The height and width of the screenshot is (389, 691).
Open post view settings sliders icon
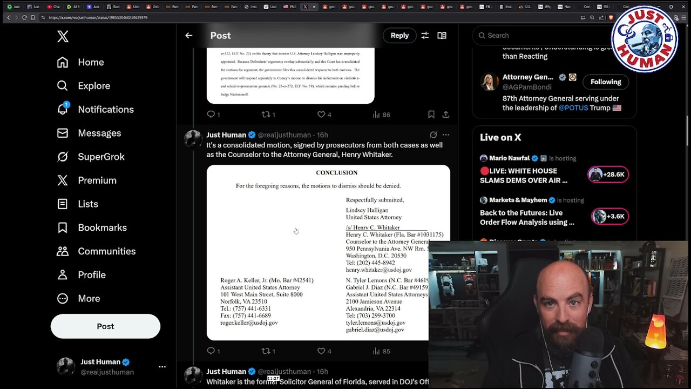tap(425, 35)
